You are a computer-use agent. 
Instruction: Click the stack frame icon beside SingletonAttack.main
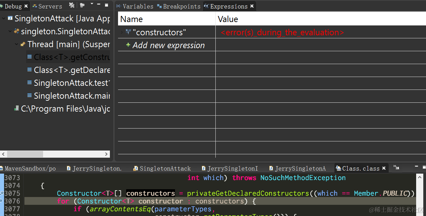(30, 96)
